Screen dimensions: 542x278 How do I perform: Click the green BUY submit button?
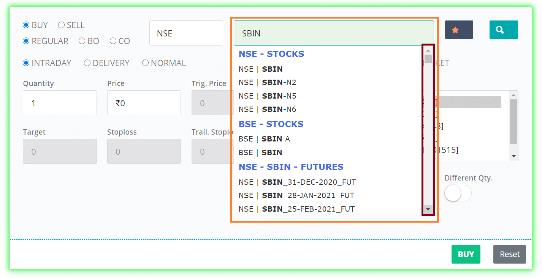[466, 254]
